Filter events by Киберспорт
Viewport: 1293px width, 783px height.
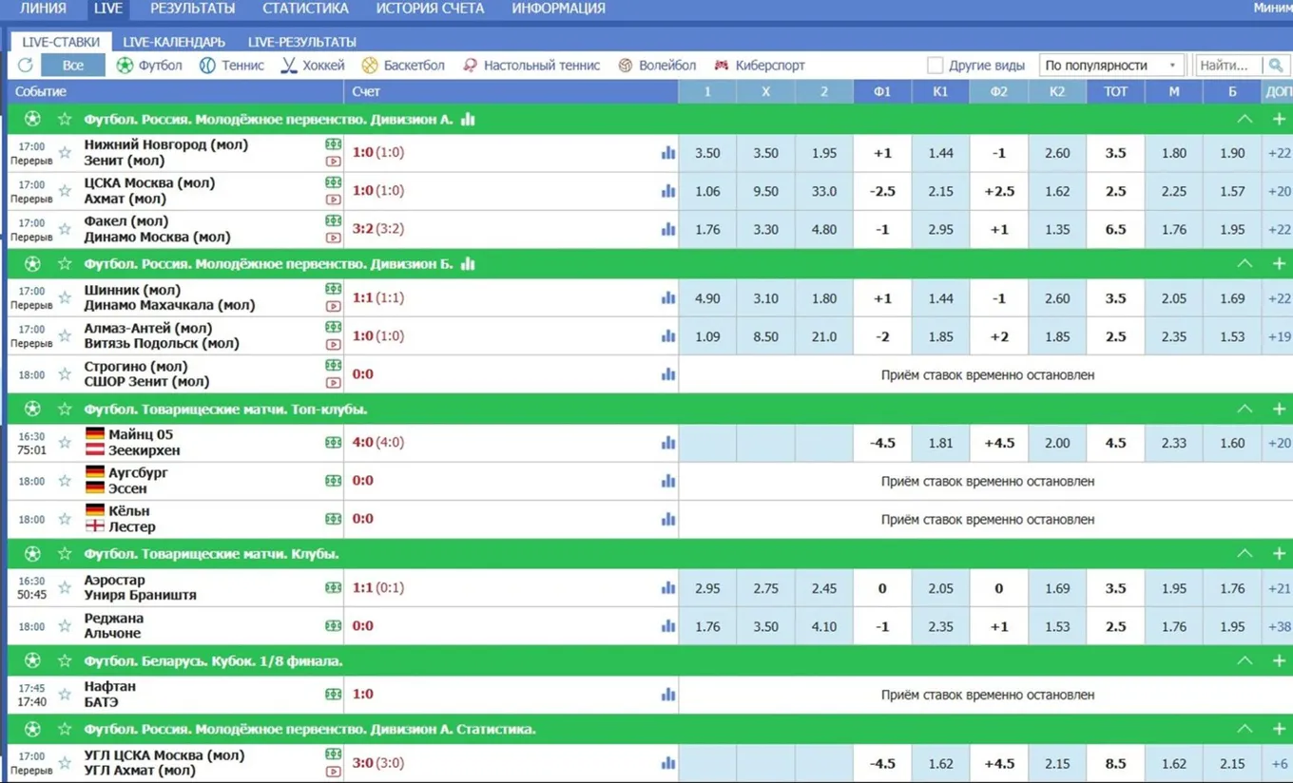(759, 66)
